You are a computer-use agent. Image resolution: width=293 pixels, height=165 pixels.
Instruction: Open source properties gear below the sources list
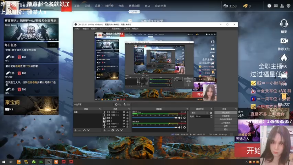113,130
